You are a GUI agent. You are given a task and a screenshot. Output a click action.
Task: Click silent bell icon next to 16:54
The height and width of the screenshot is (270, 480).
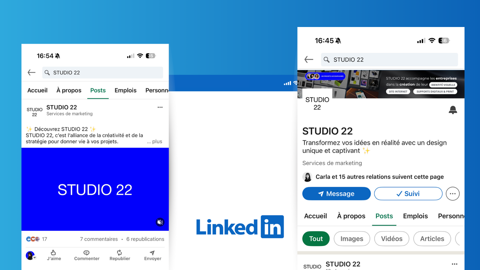[58, 56]
